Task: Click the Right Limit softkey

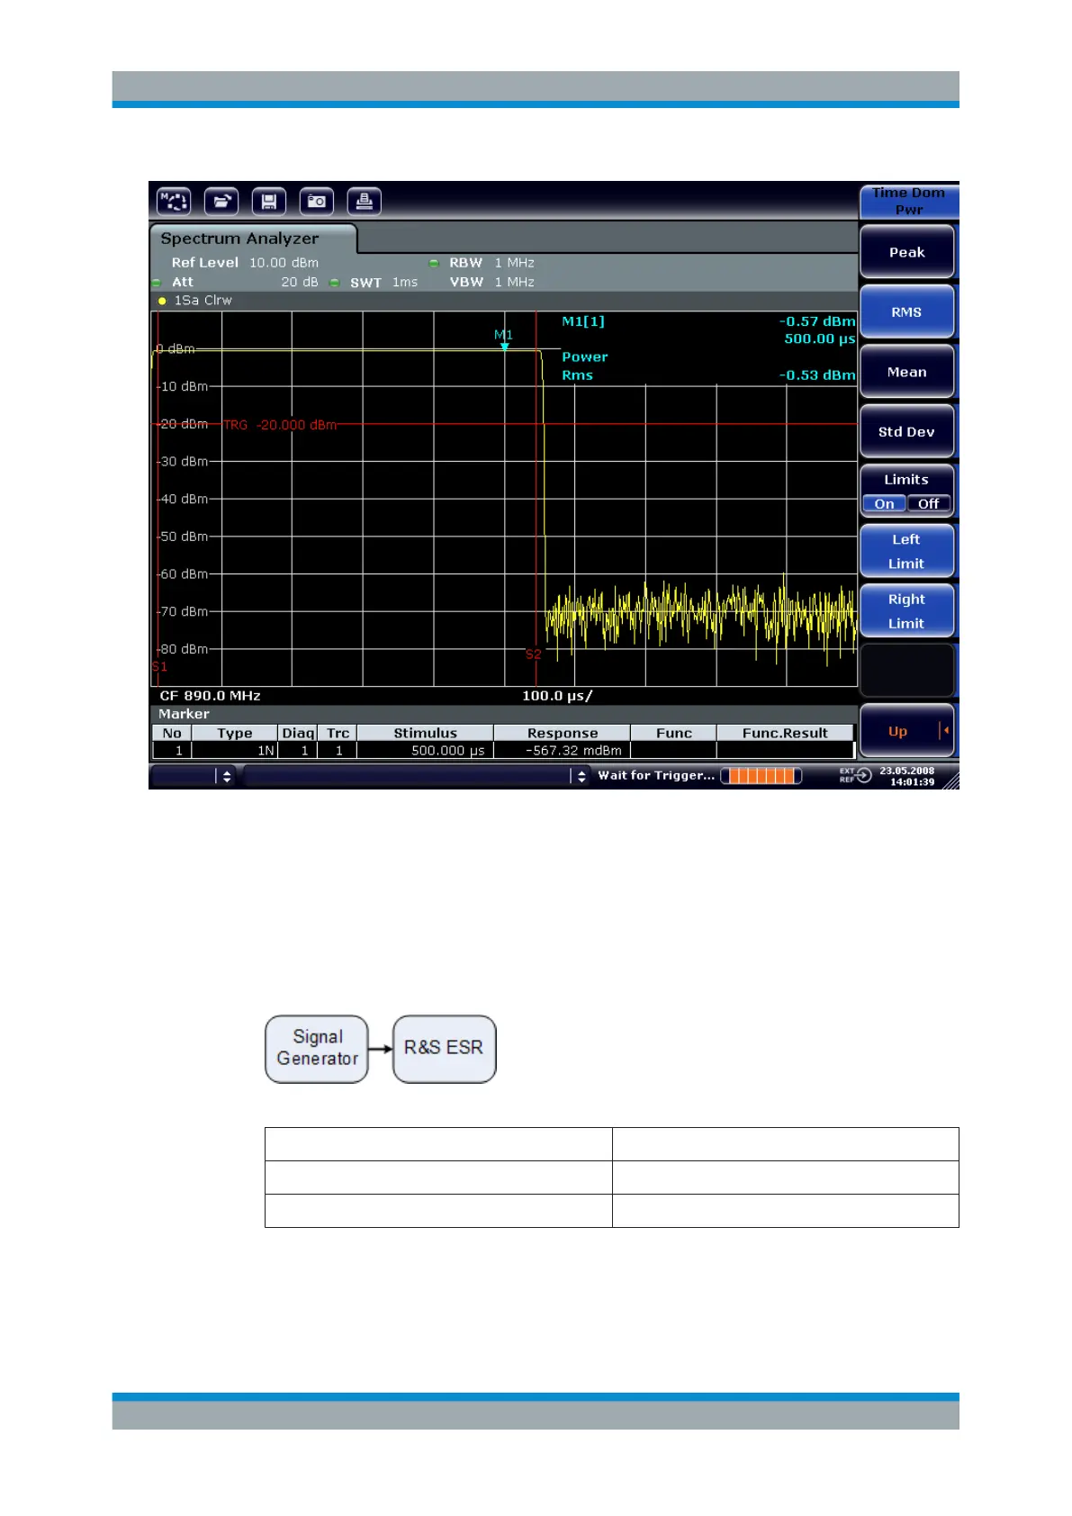Action: [x=906, y=611]
